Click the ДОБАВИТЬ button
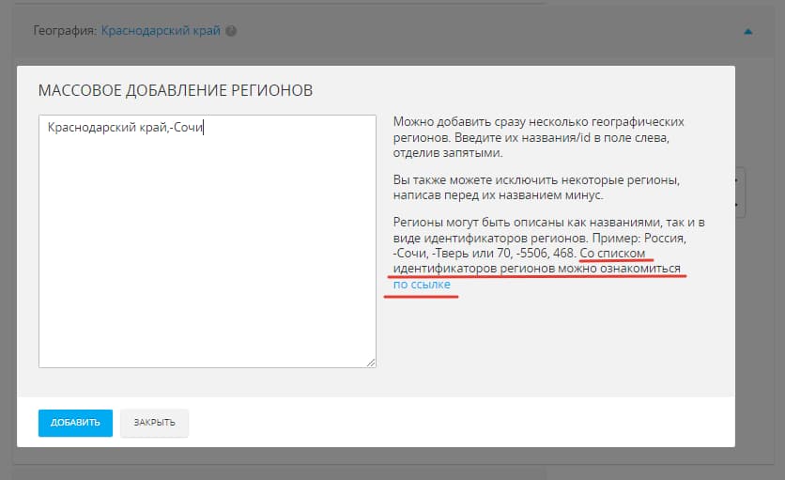Image resolution: width=785 pixels, height=480 pixels. (75, 423)
